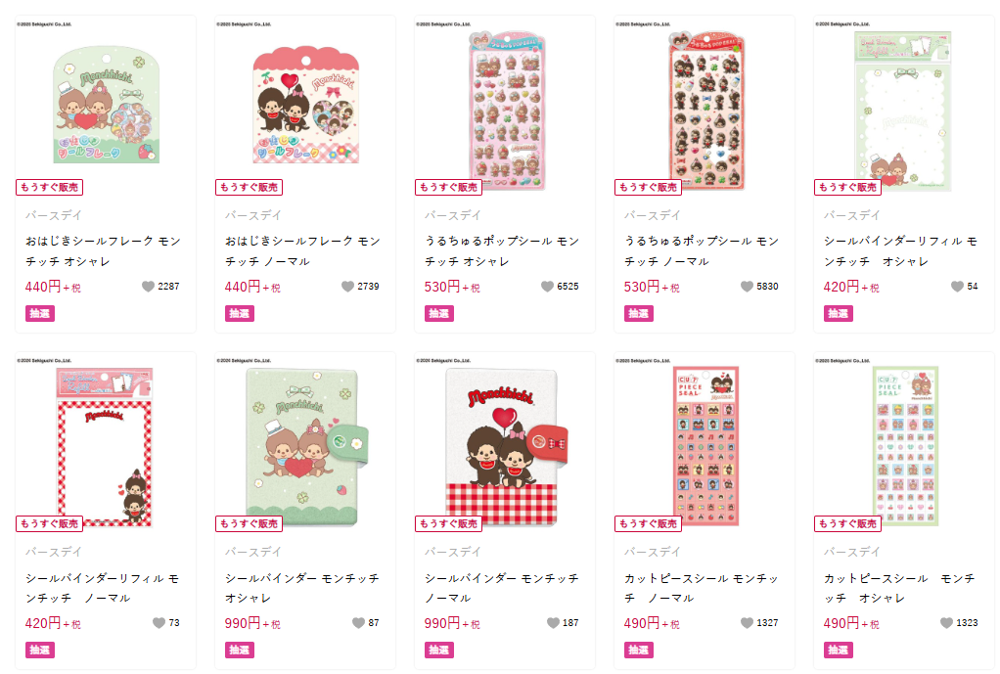
Task: Tap the heart beside 5830
Action: click(x=747, y=287)
